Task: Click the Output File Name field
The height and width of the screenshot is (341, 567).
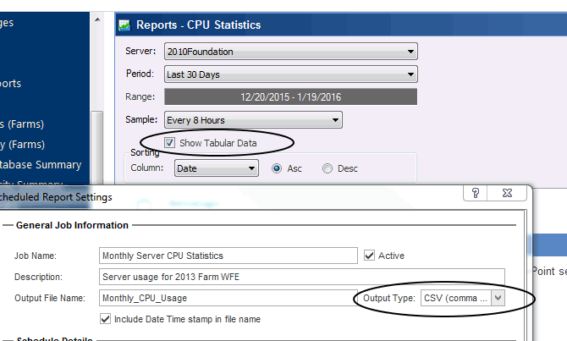Action: (x=223, y=298)
